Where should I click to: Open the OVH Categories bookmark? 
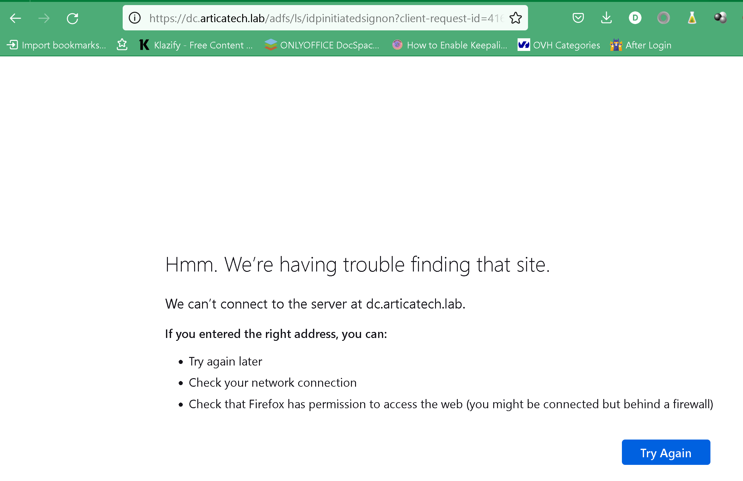559,45
